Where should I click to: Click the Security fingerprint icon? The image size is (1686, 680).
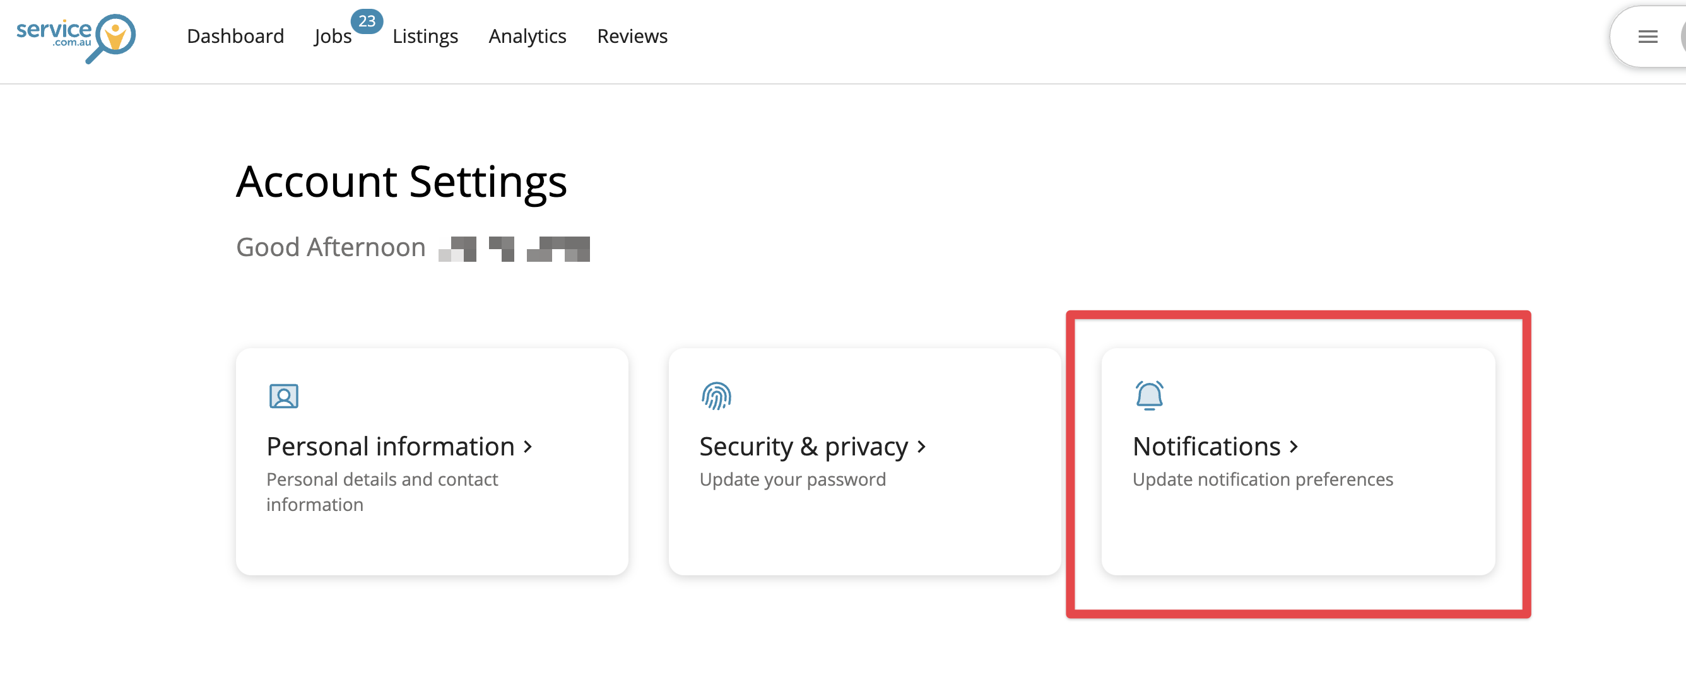click(716, 396)
